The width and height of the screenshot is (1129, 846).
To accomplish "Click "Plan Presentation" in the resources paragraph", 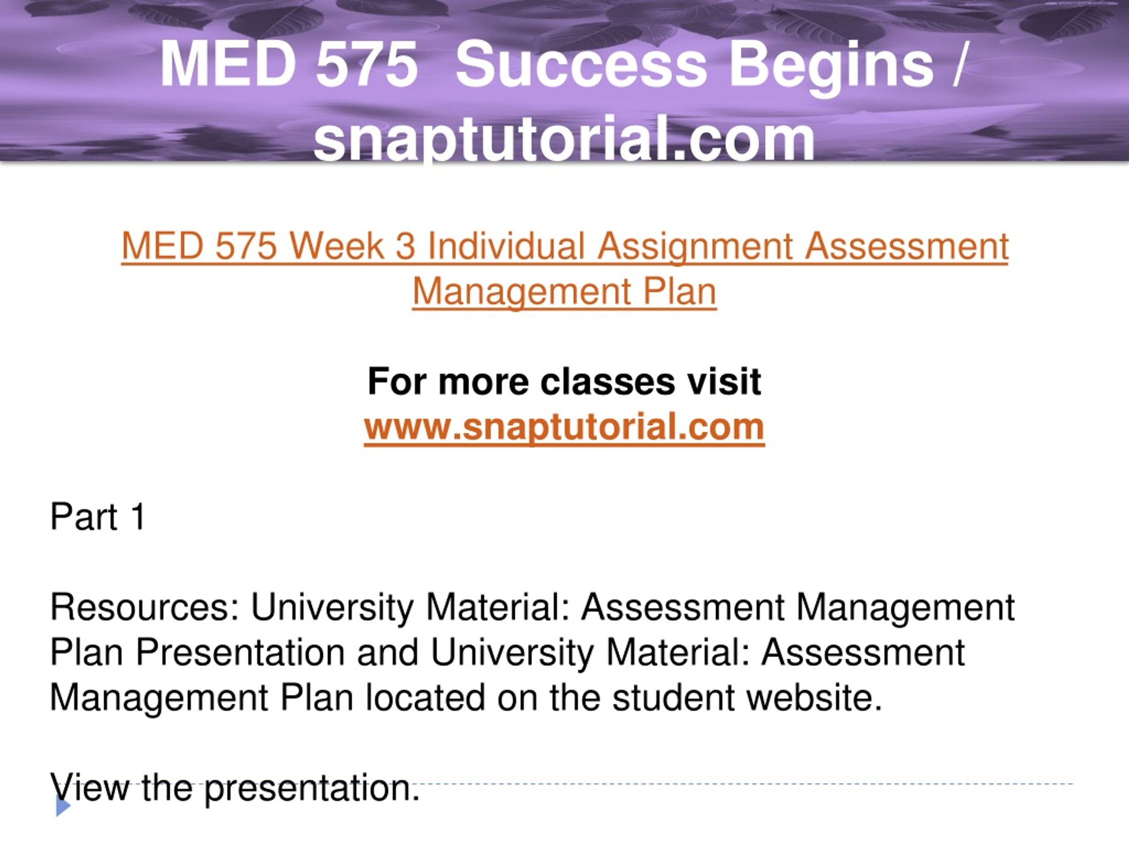I will click(198, 652).
